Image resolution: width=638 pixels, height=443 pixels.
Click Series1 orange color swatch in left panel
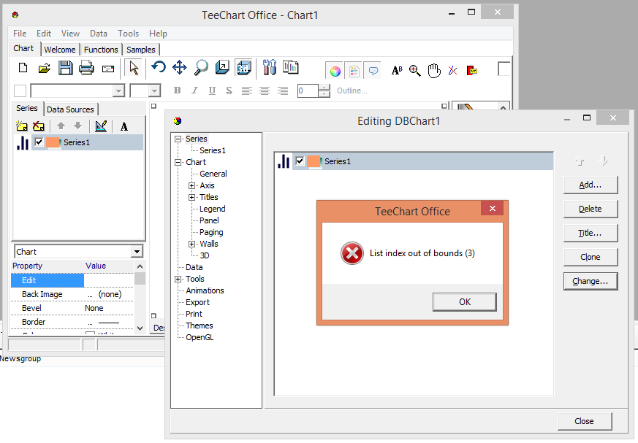pyautogui.click(x=53, y=142)
